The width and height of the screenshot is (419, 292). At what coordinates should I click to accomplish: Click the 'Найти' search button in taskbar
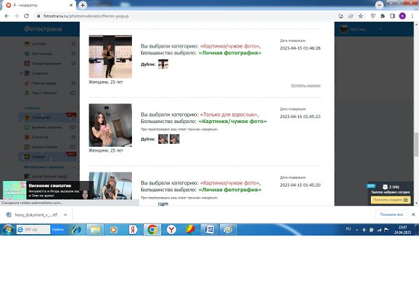[57, 229]
